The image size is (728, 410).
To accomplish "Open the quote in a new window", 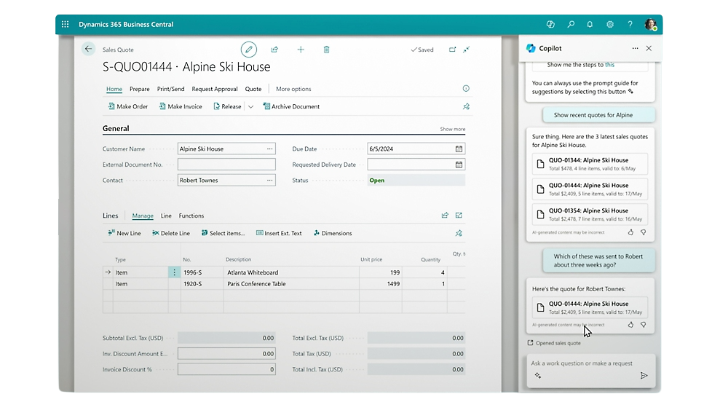I will 452,50.
